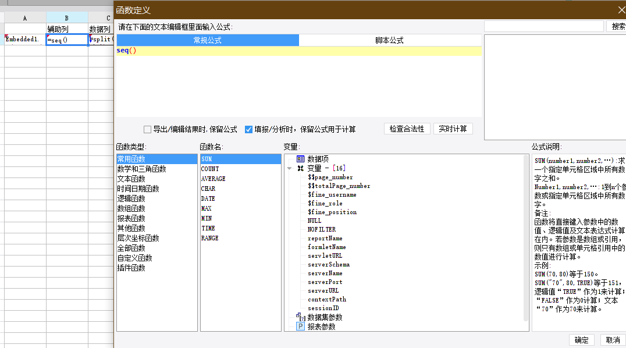626x348 pixels.
Task: Select 数组函数 function type
Action: (157, 208)
